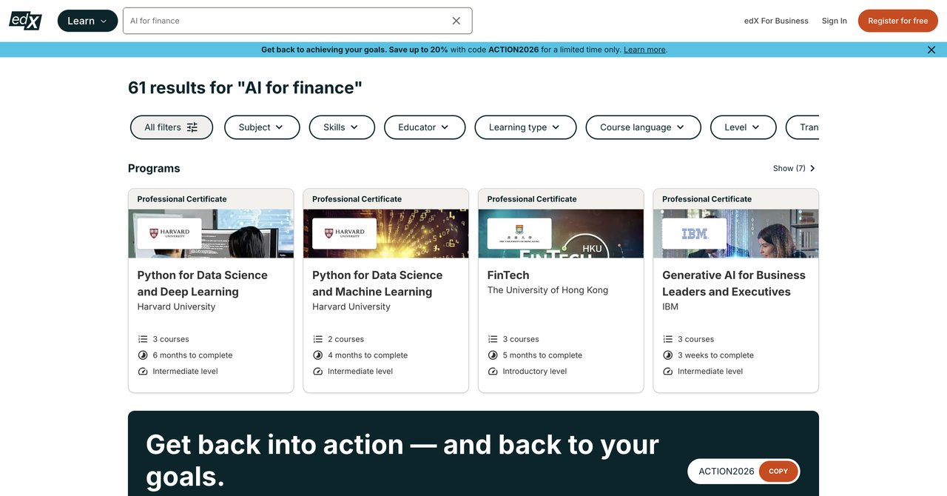Click 'The University of Hong Kong' text
This screenshot has width=947, height=496.
click(x=547, y=290)
